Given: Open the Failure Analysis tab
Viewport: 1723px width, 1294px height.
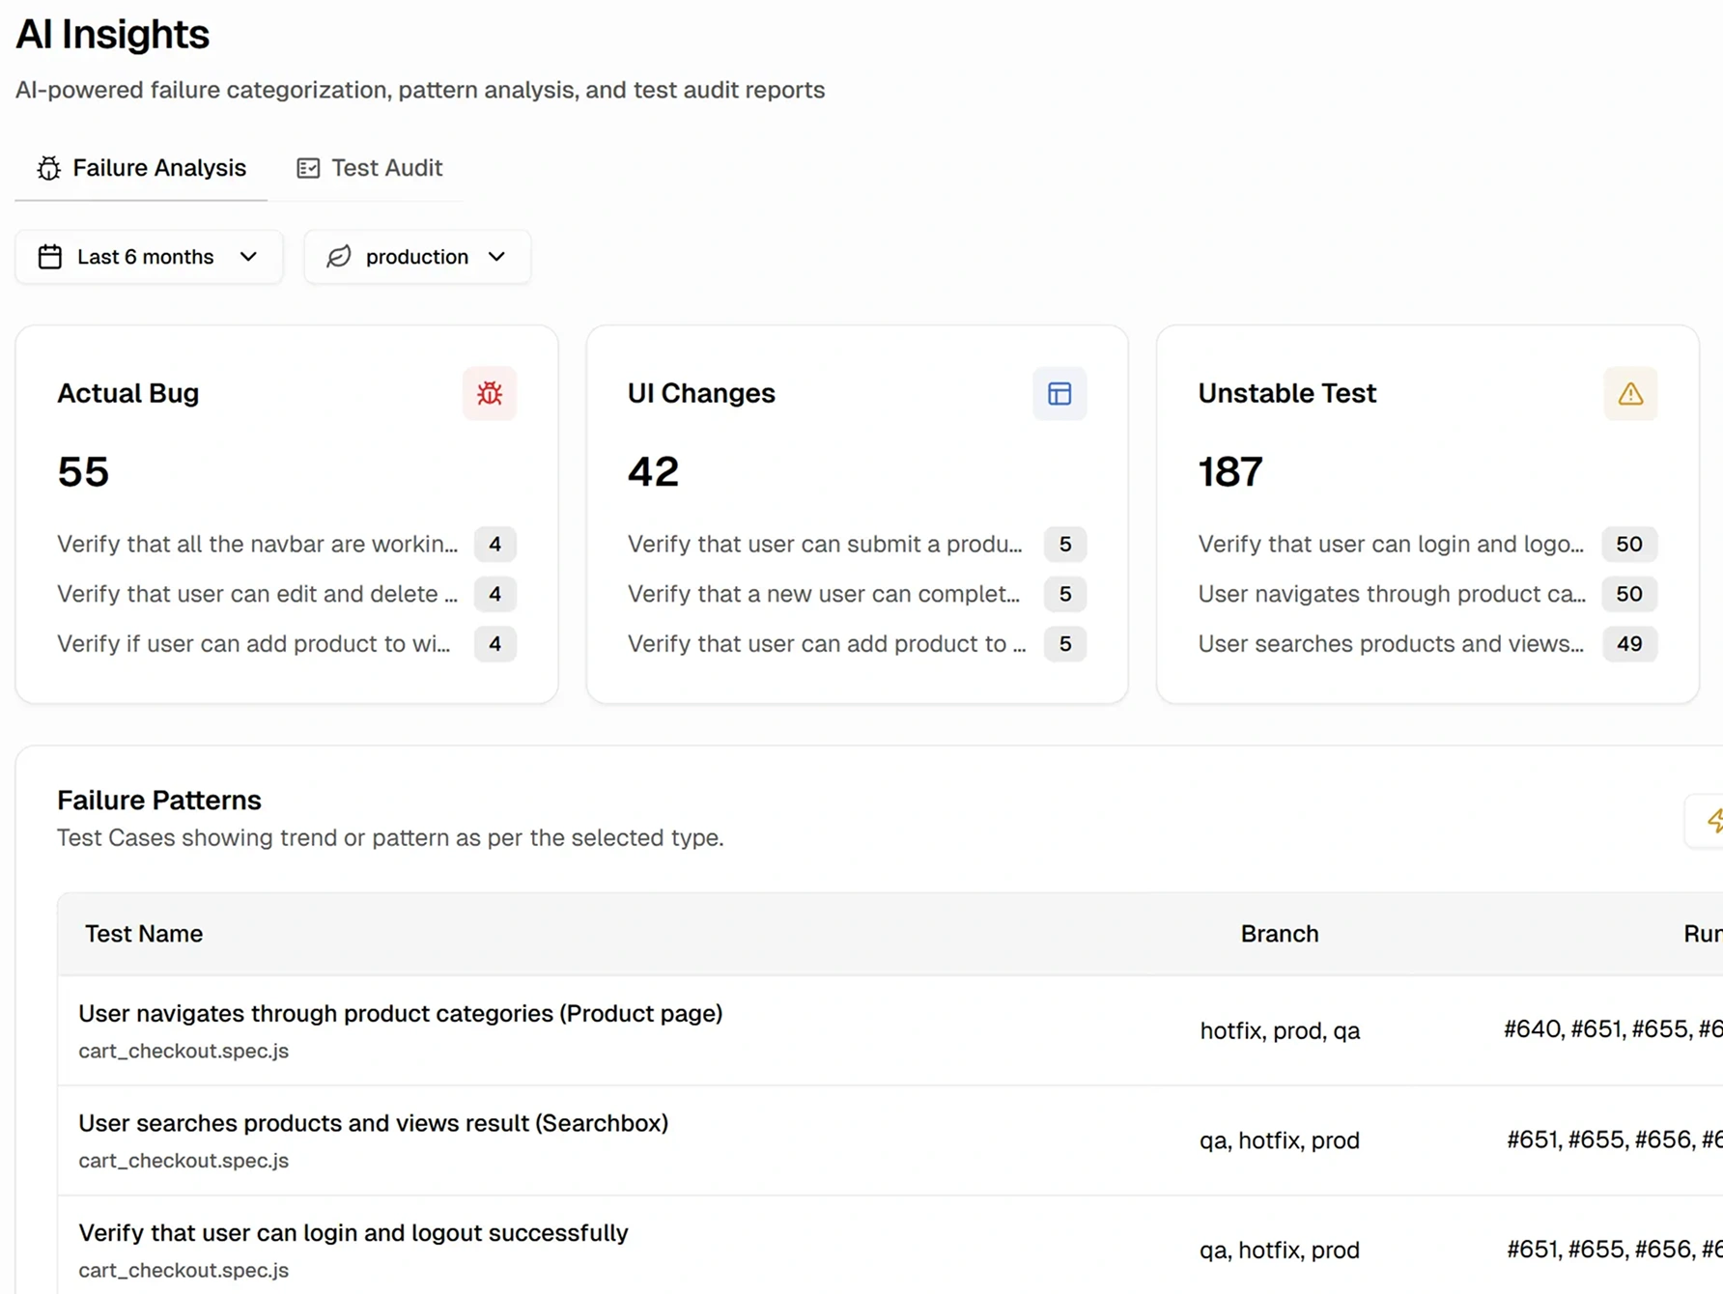Looking at the screenshot, I should coord(141,168).
